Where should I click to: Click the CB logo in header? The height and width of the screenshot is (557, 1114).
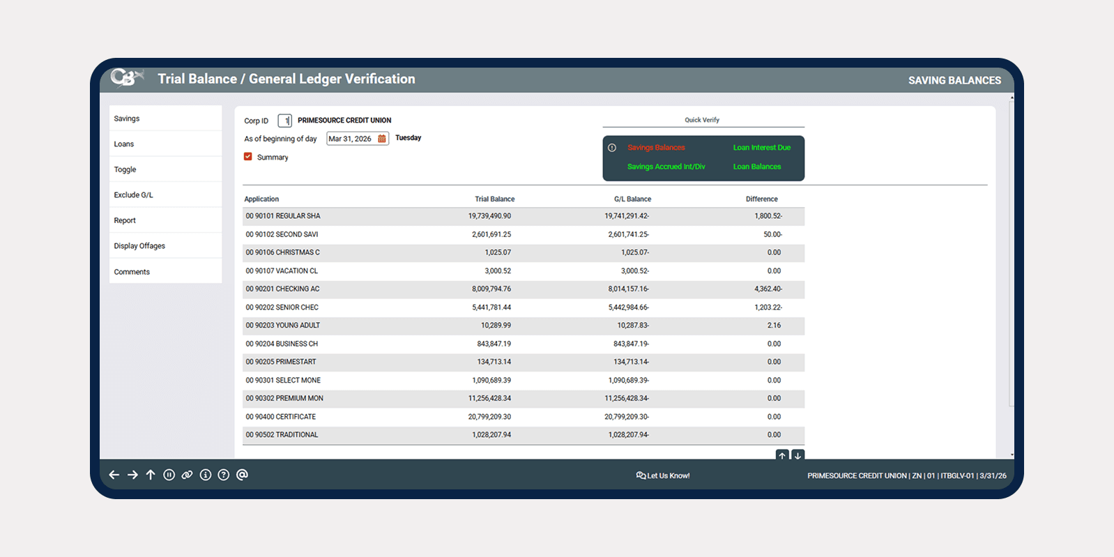click(x=127, y=77)
